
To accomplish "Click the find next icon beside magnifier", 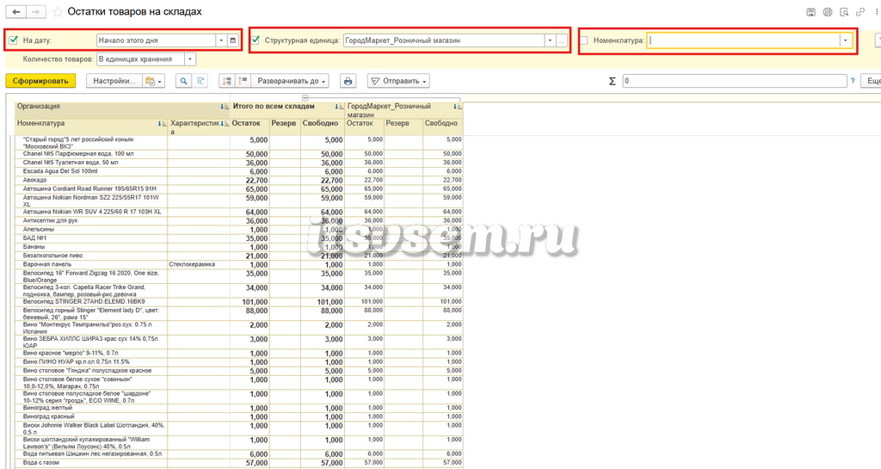I will (x=200, y=81).
